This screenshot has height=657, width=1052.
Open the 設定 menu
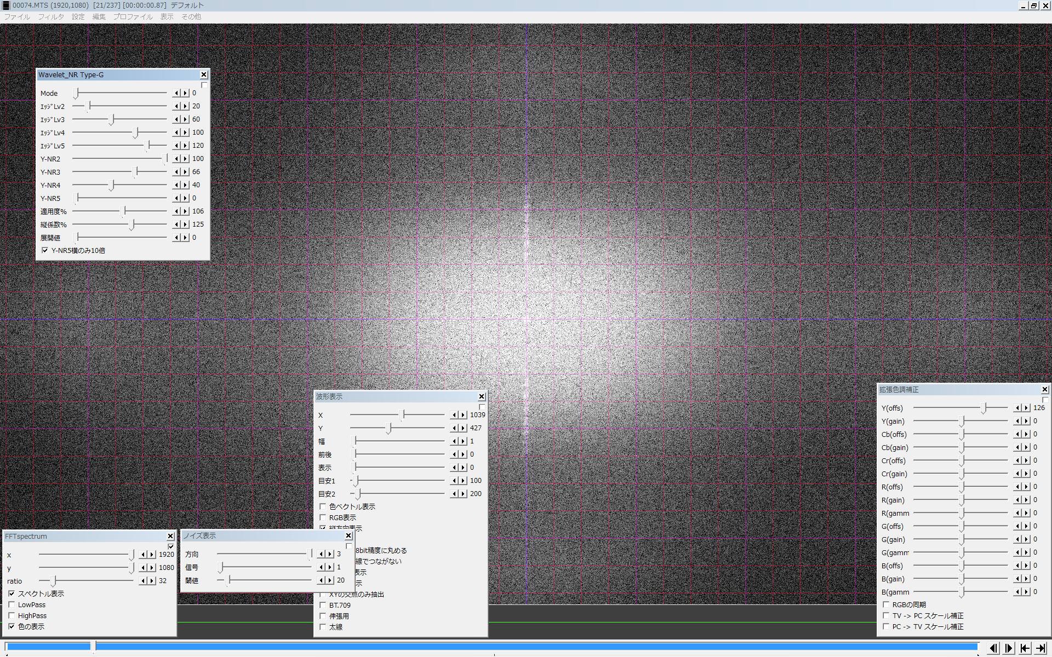tap(78, 17)
